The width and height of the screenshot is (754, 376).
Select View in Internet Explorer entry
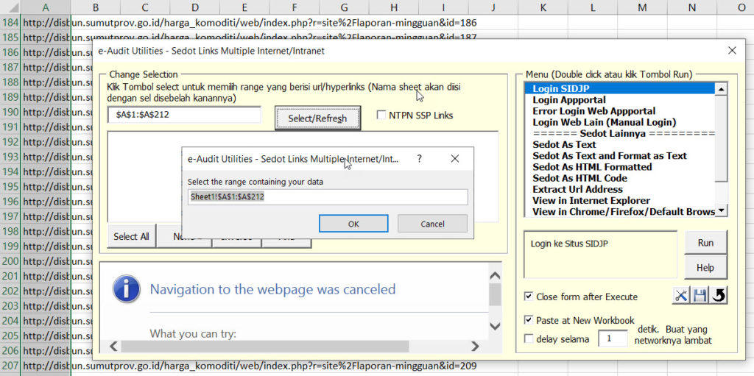click(591, 200)
